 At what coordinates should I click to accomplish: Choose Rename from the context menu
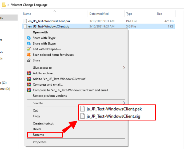point(38,135)
